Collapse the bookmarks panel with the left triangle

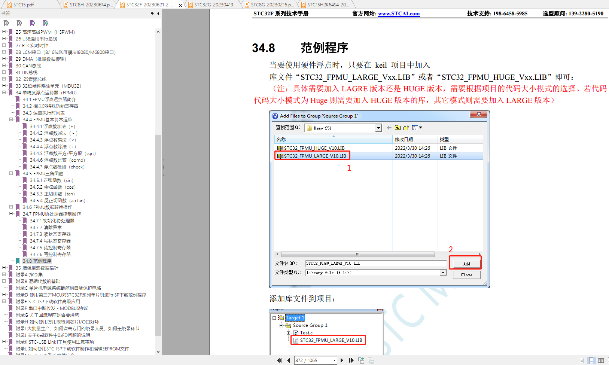(158, 13)
